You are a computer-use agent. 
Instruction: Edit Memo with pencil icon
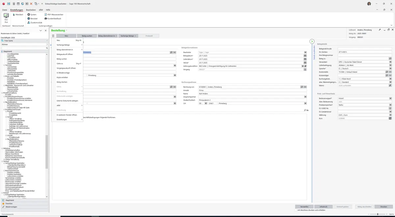pyautogui.click(x=390, y=85)
